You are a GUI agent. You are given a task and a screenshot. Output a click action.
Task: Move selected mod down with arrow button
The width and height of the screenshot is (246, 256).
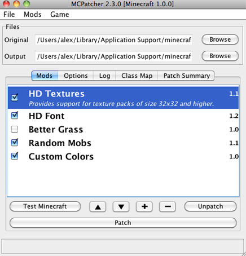(x=121, y=207)
